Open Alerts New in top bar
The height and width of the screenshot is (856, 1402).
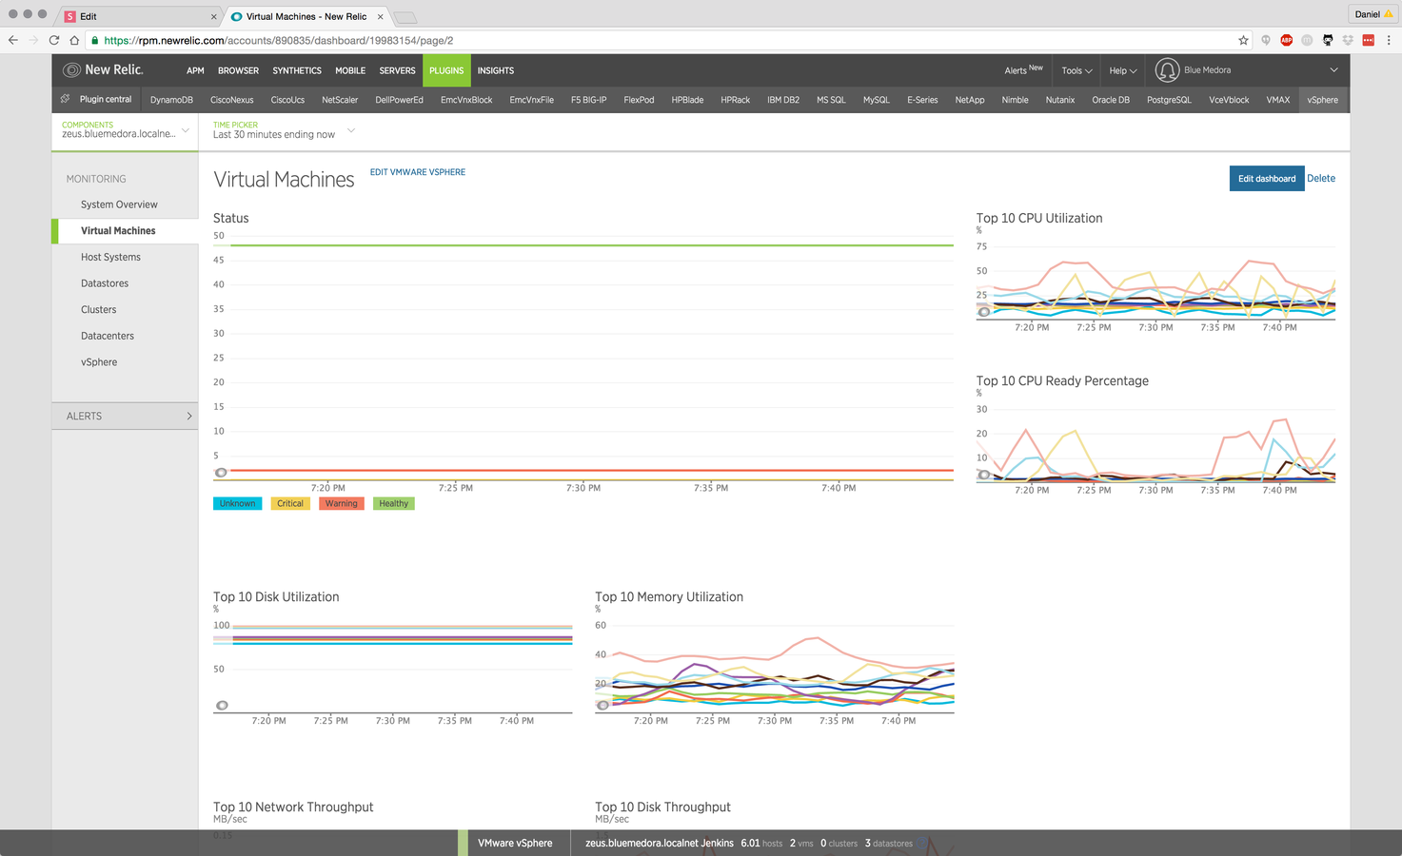click(x=1023, y=70)
